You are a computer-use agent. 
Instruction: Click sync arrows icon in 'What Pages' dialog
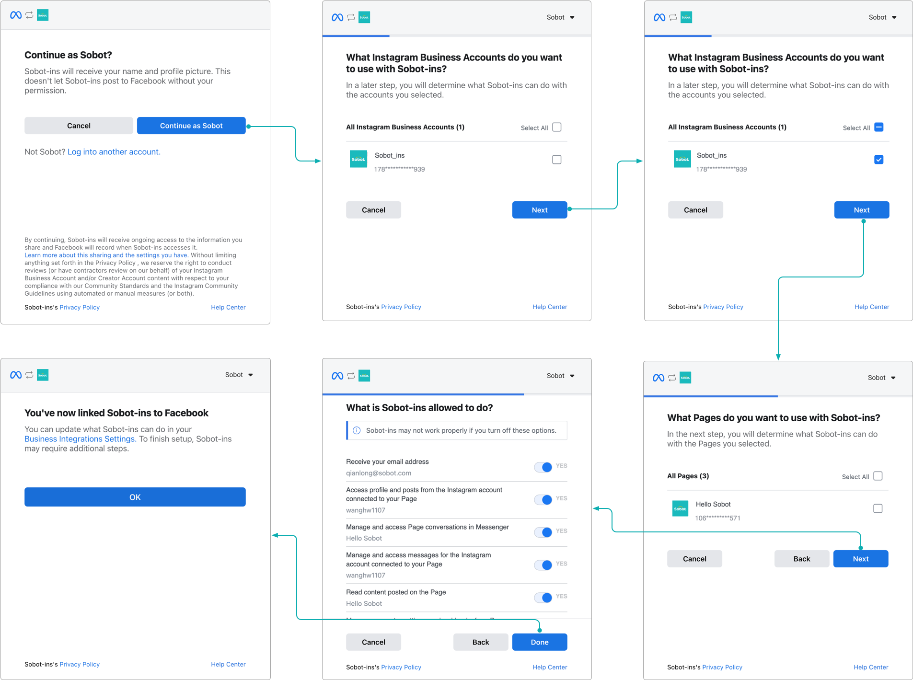[x=672, y=378]
